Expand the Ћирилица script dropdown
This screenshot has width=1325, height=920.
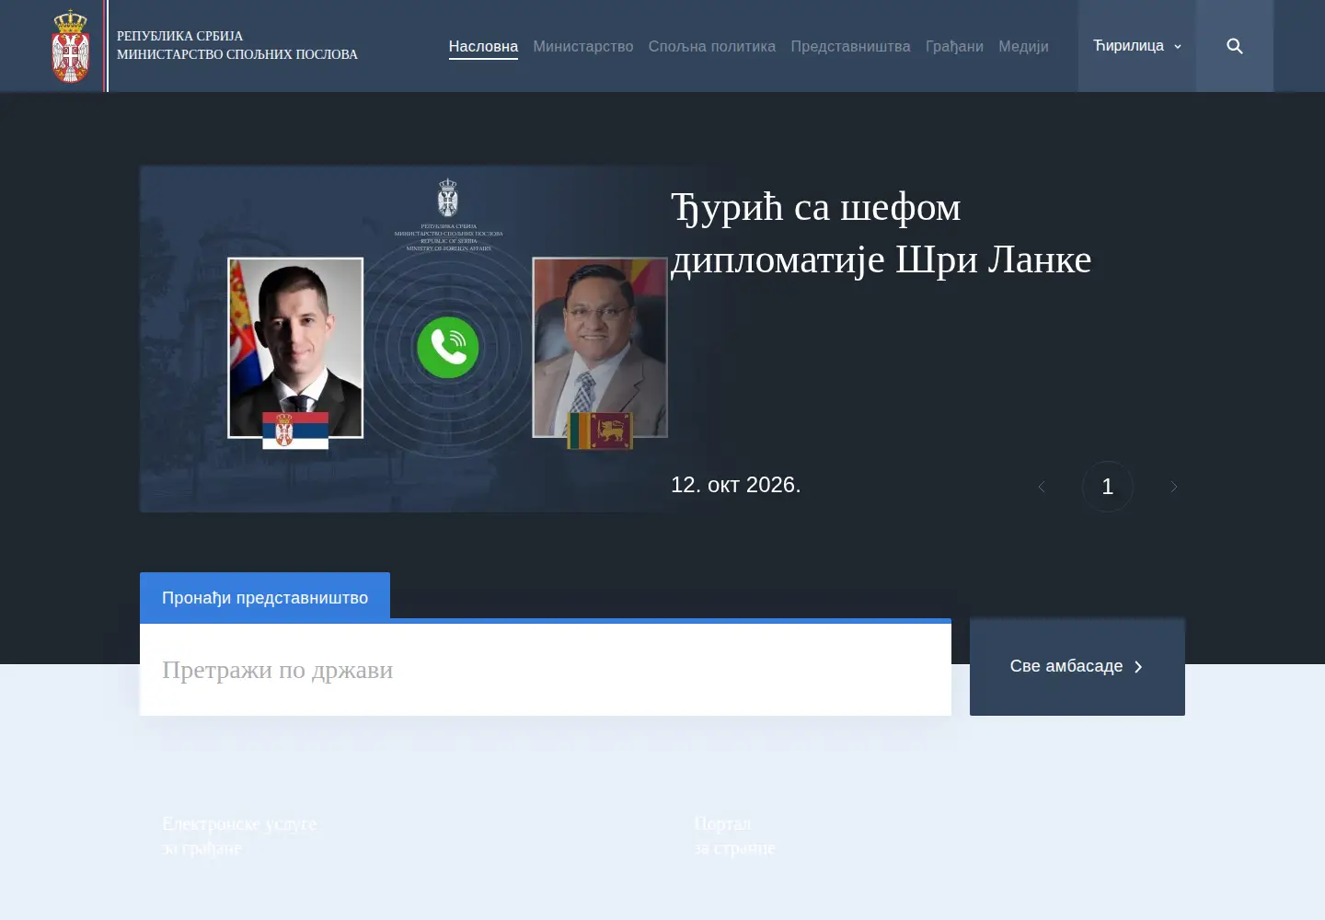(1137, 46)
